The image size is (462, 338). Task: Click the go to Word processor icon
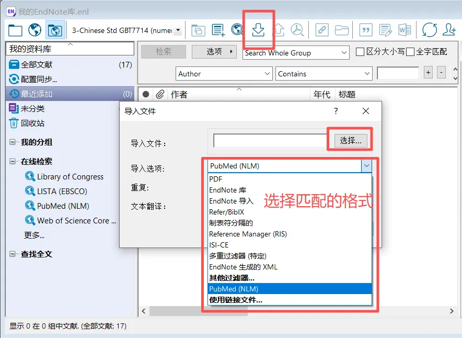[x=405, y=30]
